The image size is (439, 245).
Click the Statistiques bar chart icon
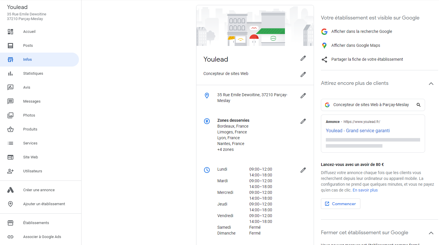coord(10,74)
